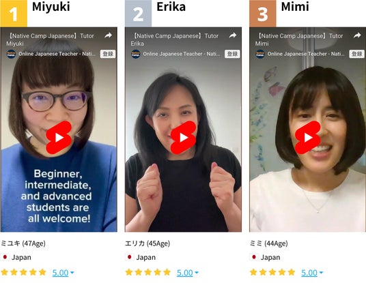Open channel avatar on Mimi's video
Viewport: 366px width, 283px height.
point(259,54)
